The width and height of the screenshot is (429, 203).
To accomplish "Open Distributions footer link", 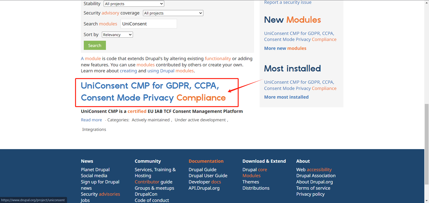I will pyautogui.click(x=256, y=188).
